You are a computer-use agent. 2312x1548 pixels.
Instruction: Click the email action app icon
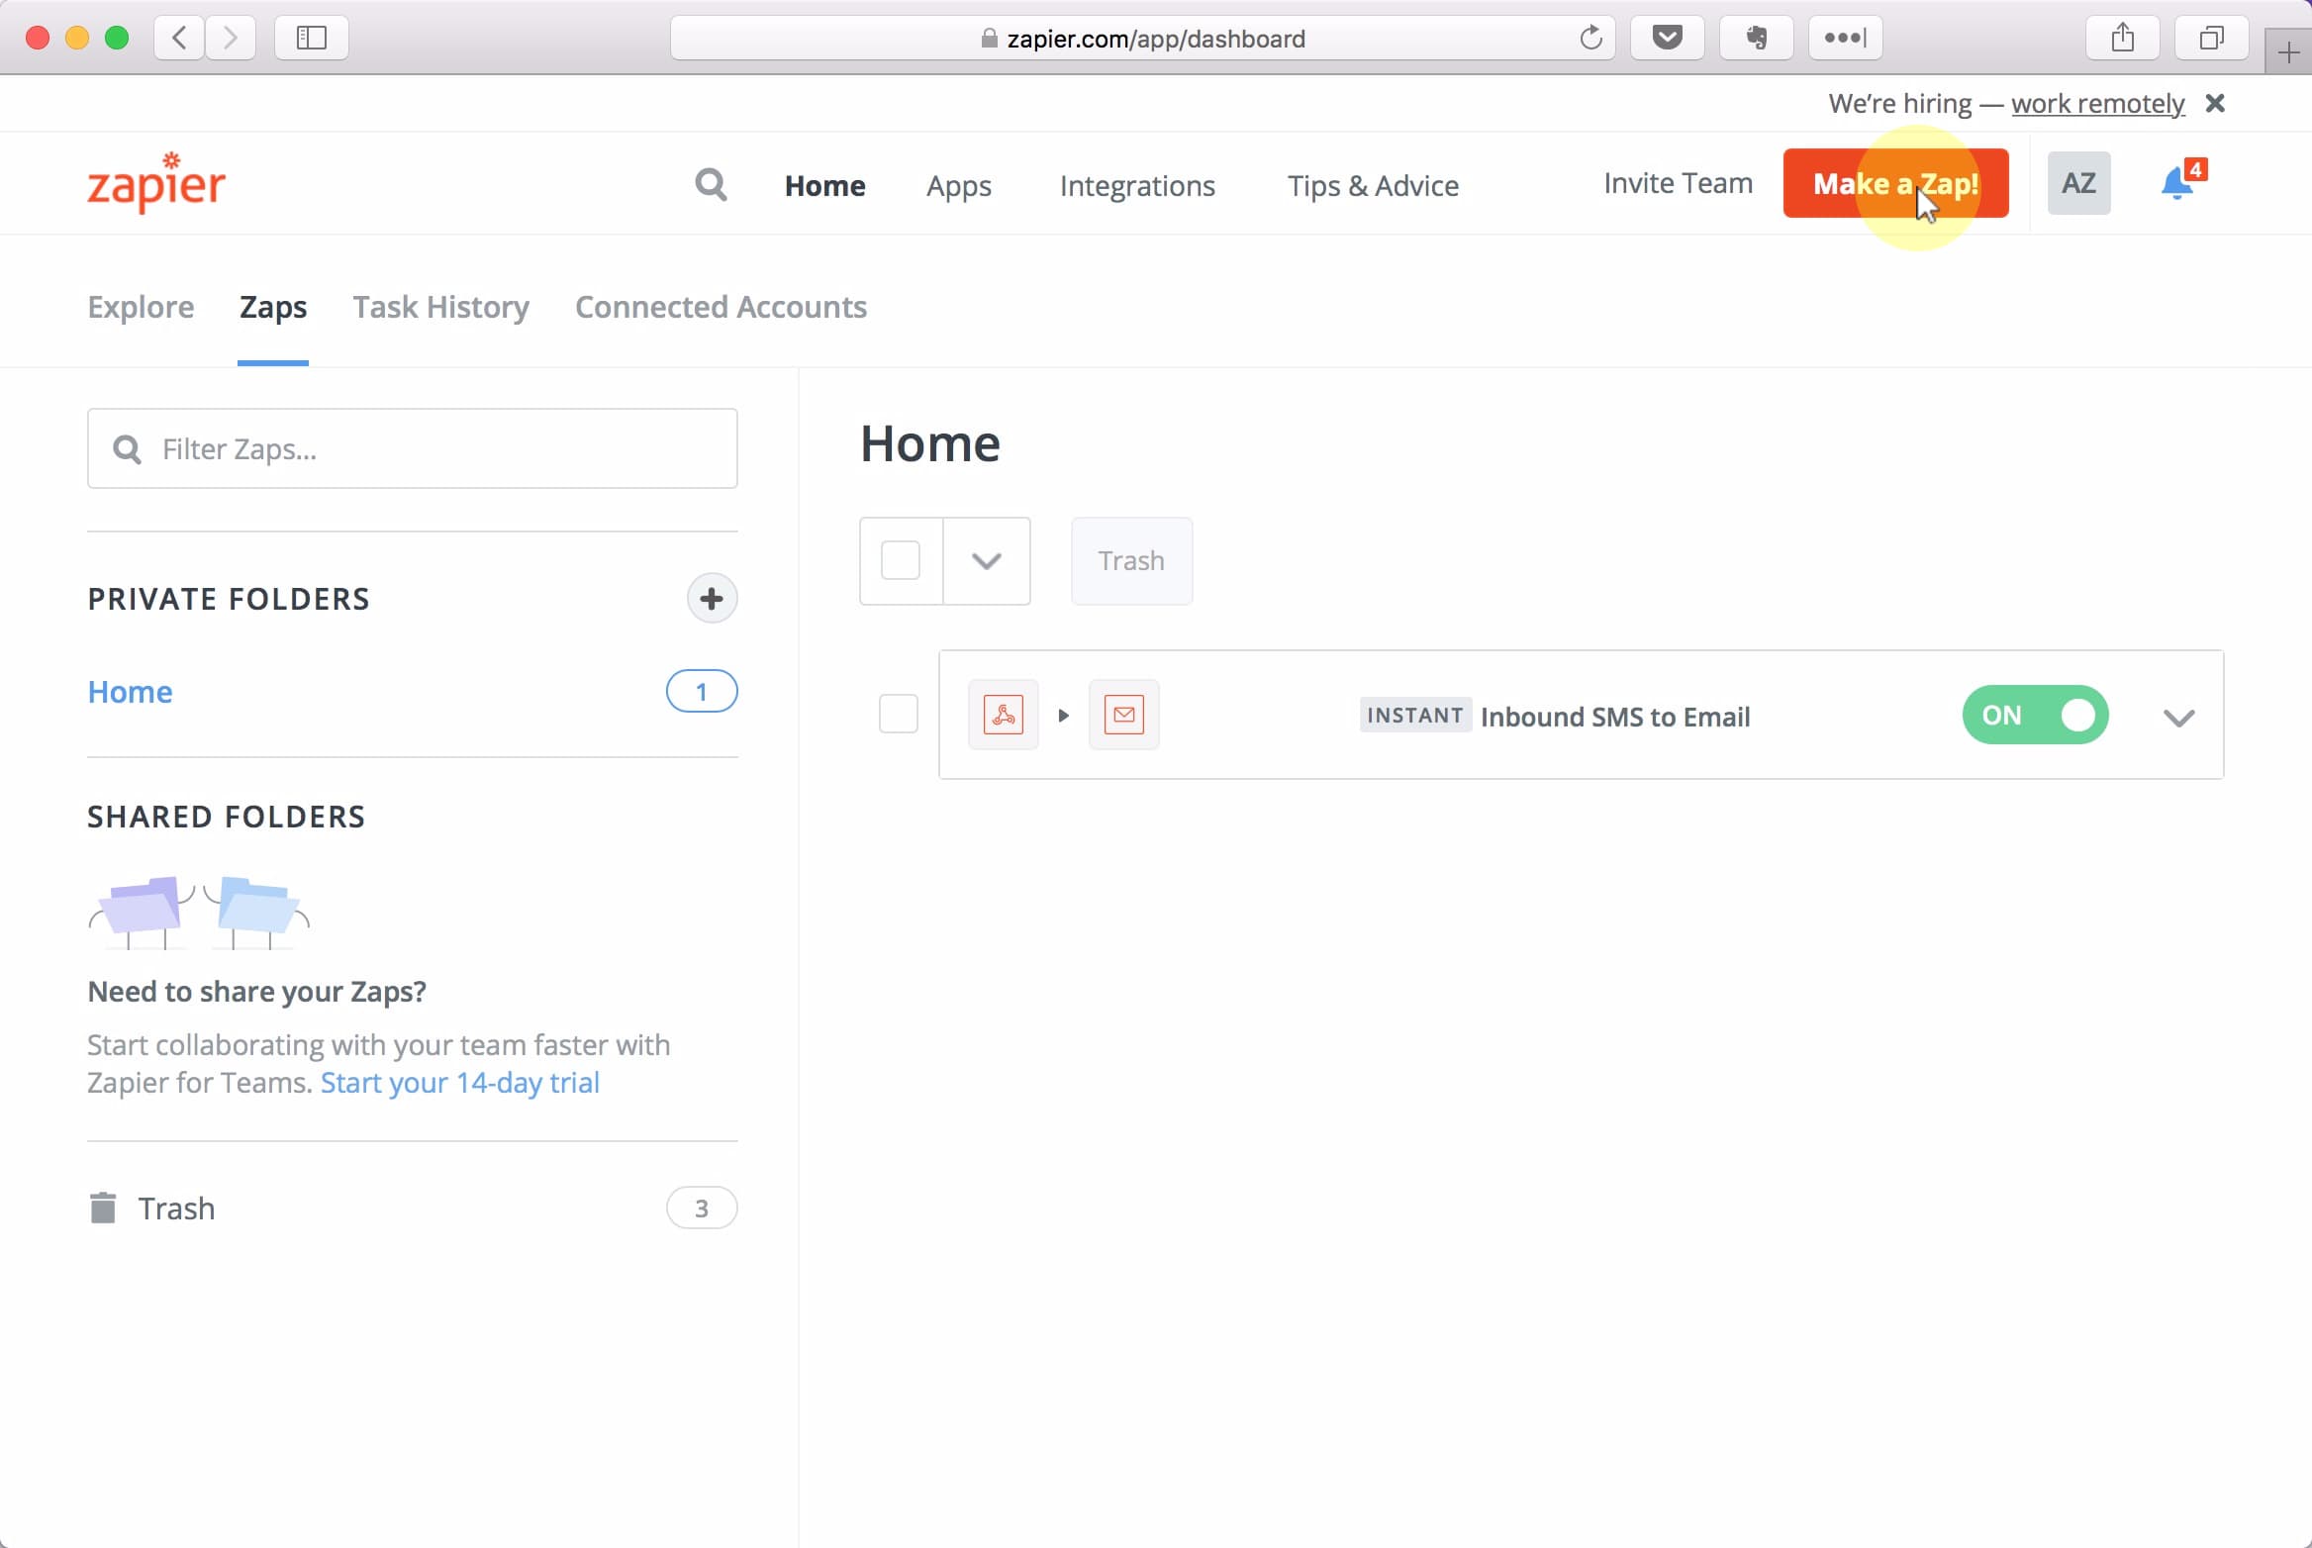(x=1123, y=715)
